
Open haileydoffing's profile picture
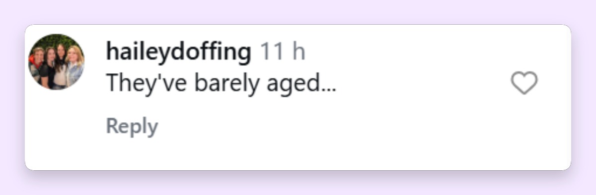tap(57, 62)
